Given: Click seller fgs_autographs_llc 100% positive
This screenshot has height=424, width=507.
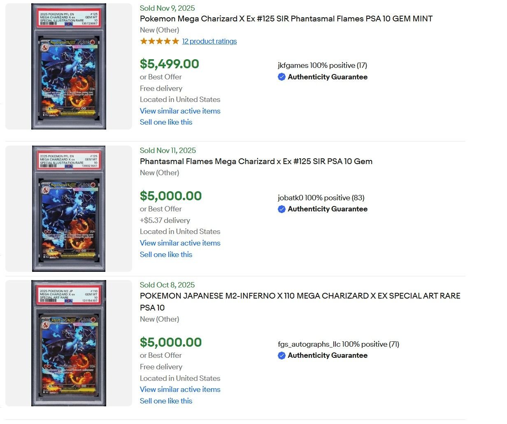Looking at the screenshot, I should point(338,344).
